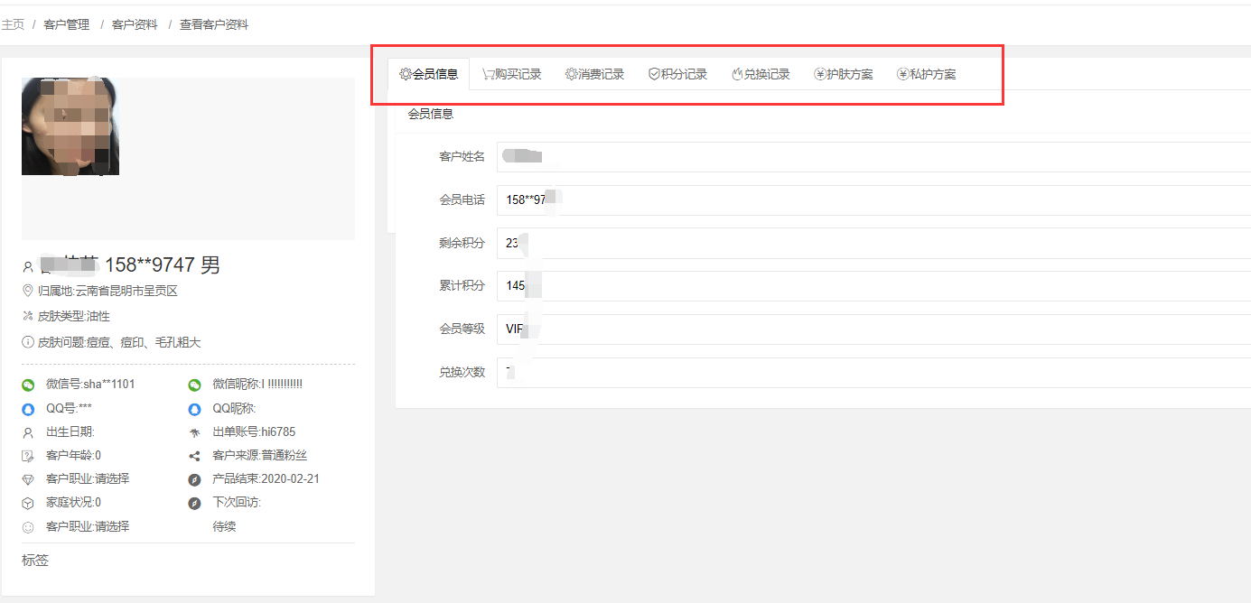
Task: Open 客户管理 breadcrumb link
Action: pyautogui.click(x=67, y=24)
